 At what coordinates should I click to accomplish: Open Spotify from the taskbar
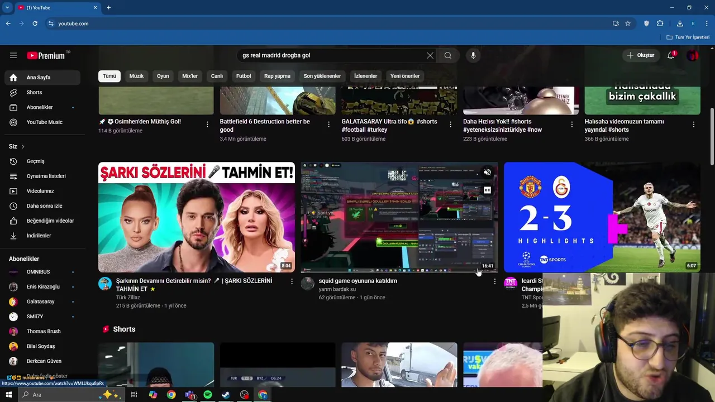click(x=208, y=395)
